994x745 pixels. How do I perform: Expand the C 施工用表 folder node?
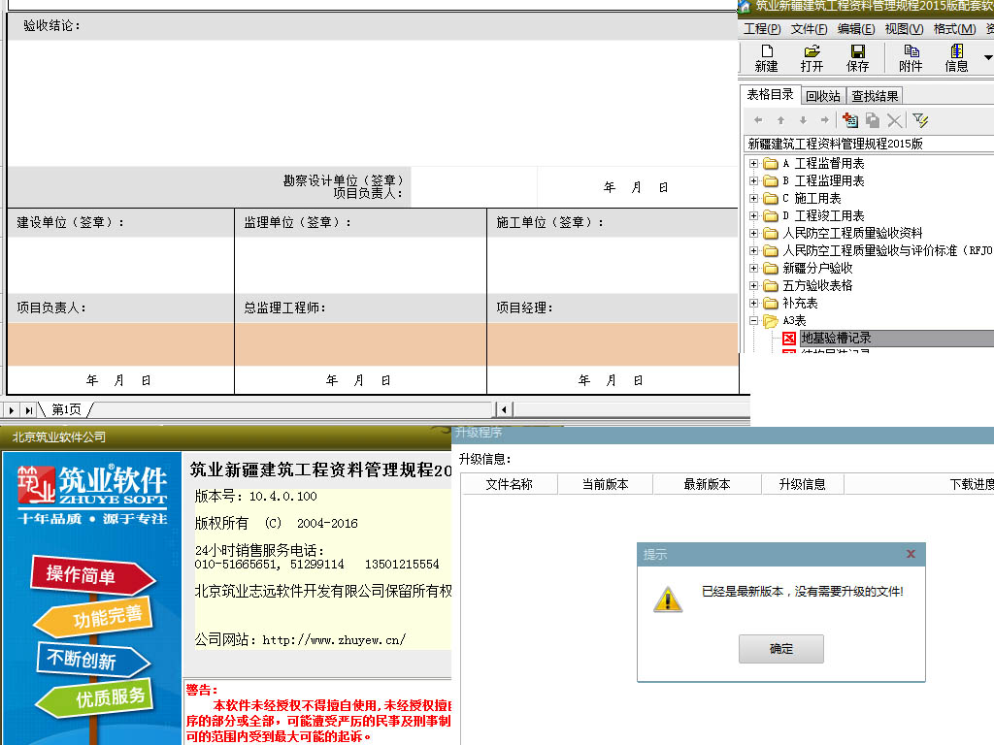pos(753,198)
